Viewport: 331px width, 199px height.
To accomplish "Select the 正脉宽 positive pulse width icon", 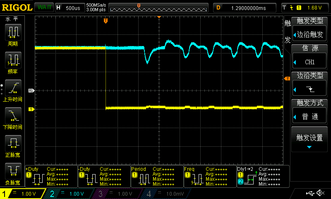I will click(13, 143).
